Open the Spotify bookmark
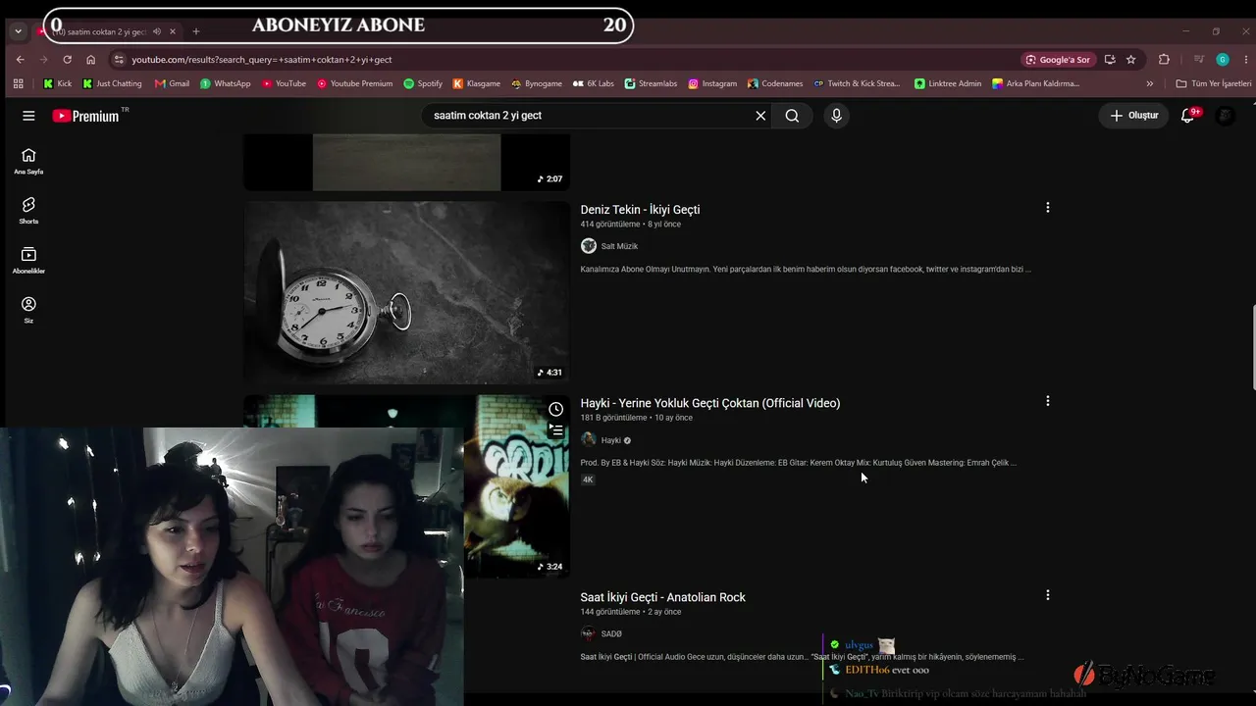The image size is (1256, 706). [423, 83]
